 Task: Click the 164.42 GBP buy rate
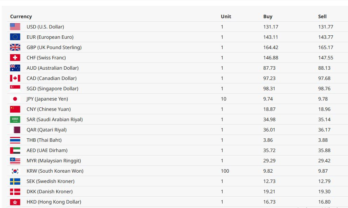271,47
